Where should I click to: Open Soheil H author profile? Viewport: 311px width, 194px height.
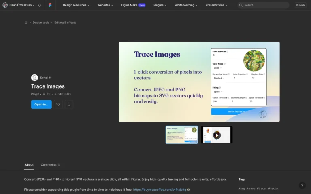(x=46, y=78)
